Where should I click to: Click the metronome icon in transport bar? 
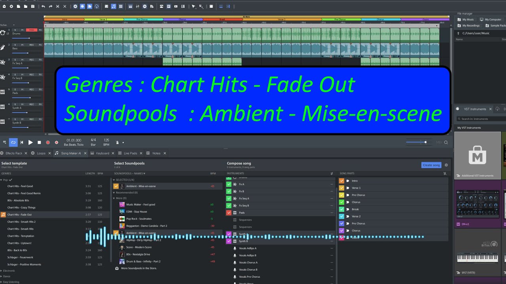pyautogui.click(x=117, y=142)
